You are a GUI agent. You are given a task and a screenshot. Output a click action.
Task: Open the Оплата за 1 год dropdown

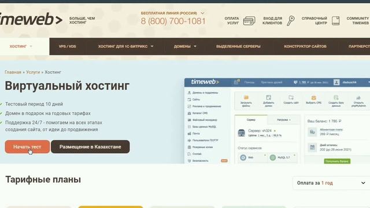331,183
